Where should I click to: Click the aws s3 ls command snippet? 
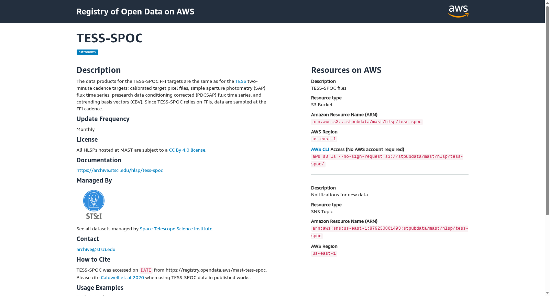[387, 160]
